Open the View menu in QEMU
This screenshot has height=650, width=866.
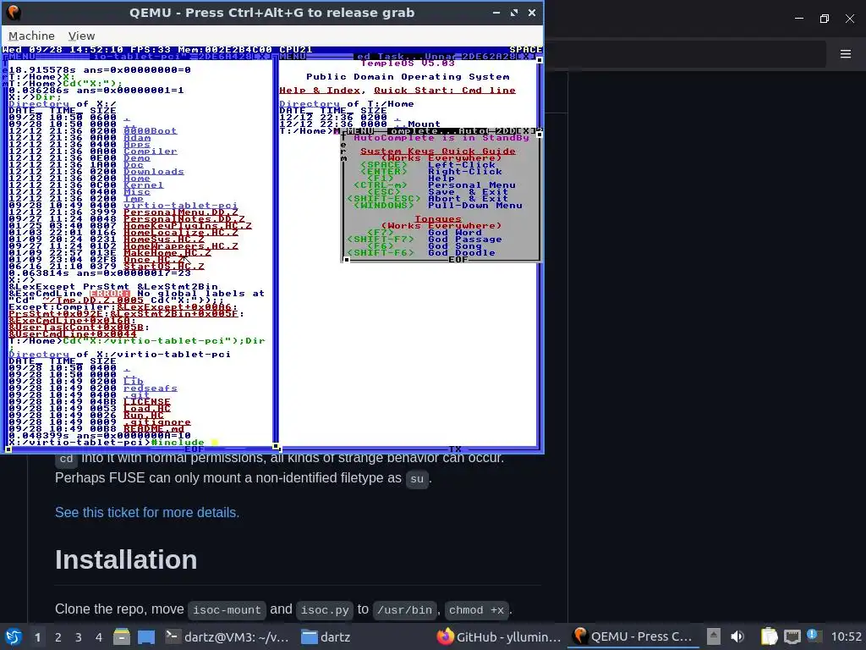[x=81, y=36]
